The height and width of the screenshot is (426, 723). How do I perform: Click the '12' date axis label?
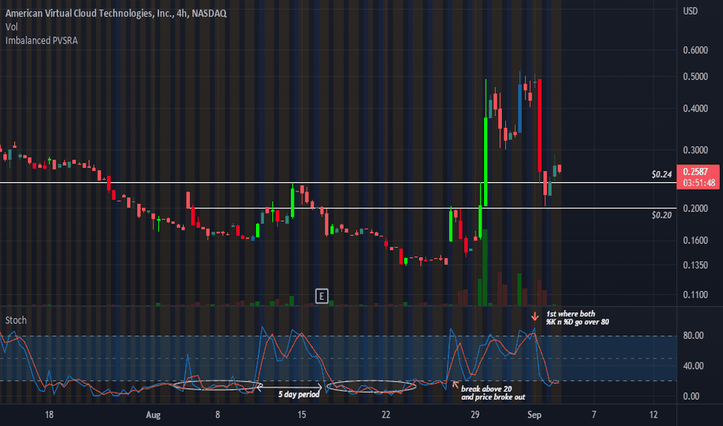coord(653,414)
